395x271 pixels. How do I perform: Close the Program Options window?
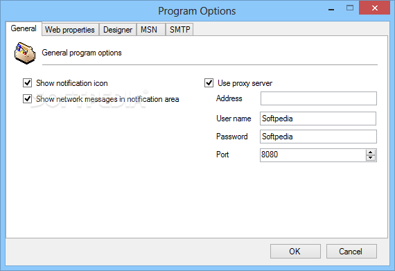375,8
